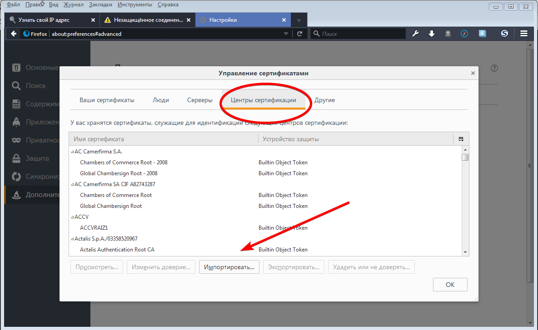The width and height of the screenshot is (538, 330).
Task: Click the column picker icon in list header
Action: [x=461, y=139]
